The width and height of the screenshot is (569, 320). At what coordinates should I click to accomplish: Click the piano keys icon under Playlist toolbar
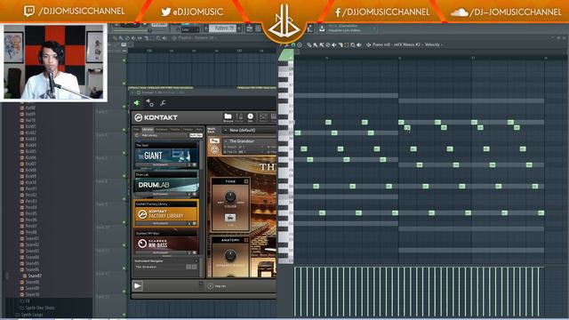(x=124, y=44)
